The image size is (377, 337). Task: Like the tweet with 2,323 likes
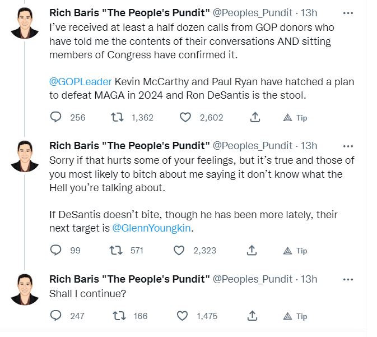(x=179, y=250)
